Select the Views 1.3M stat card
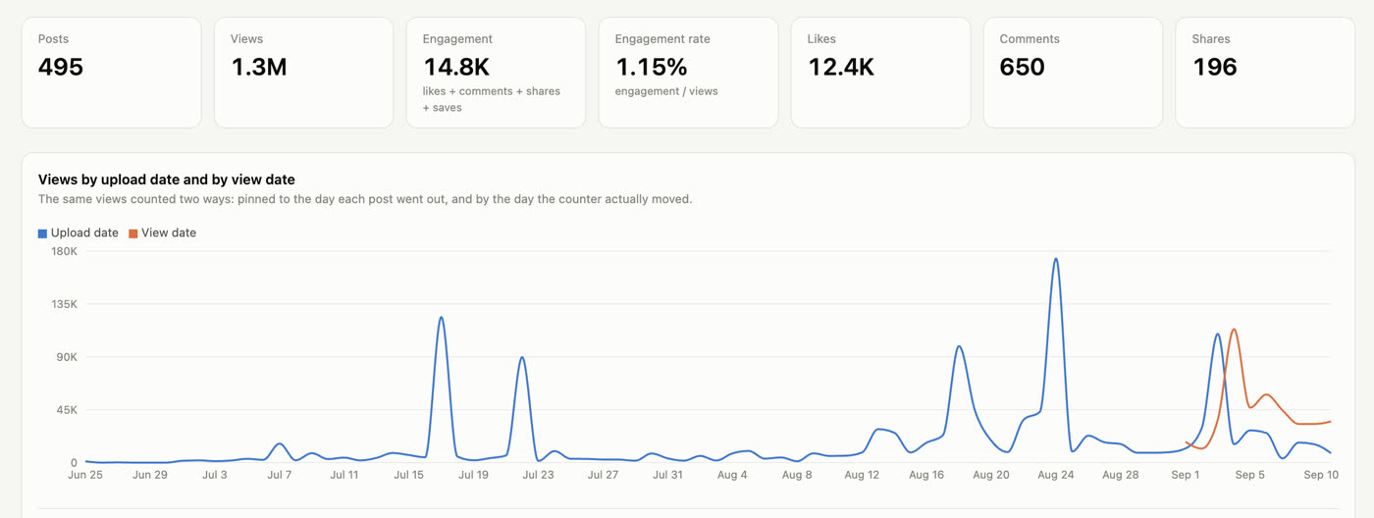 click(304, 73)
